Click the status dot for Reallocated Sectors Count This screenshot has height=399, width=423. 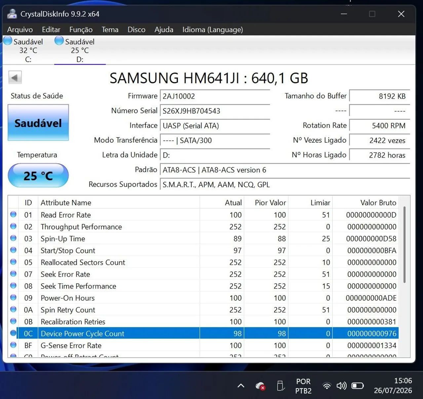pos(13,262)
